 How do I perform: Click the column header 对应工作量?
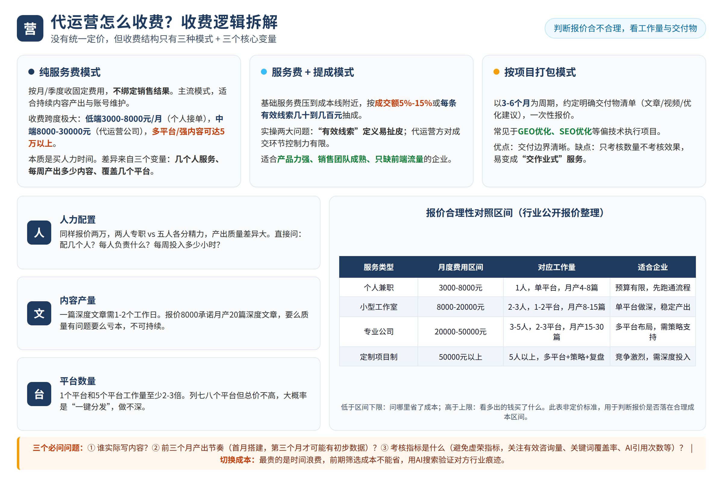click(x=556, y=267)
